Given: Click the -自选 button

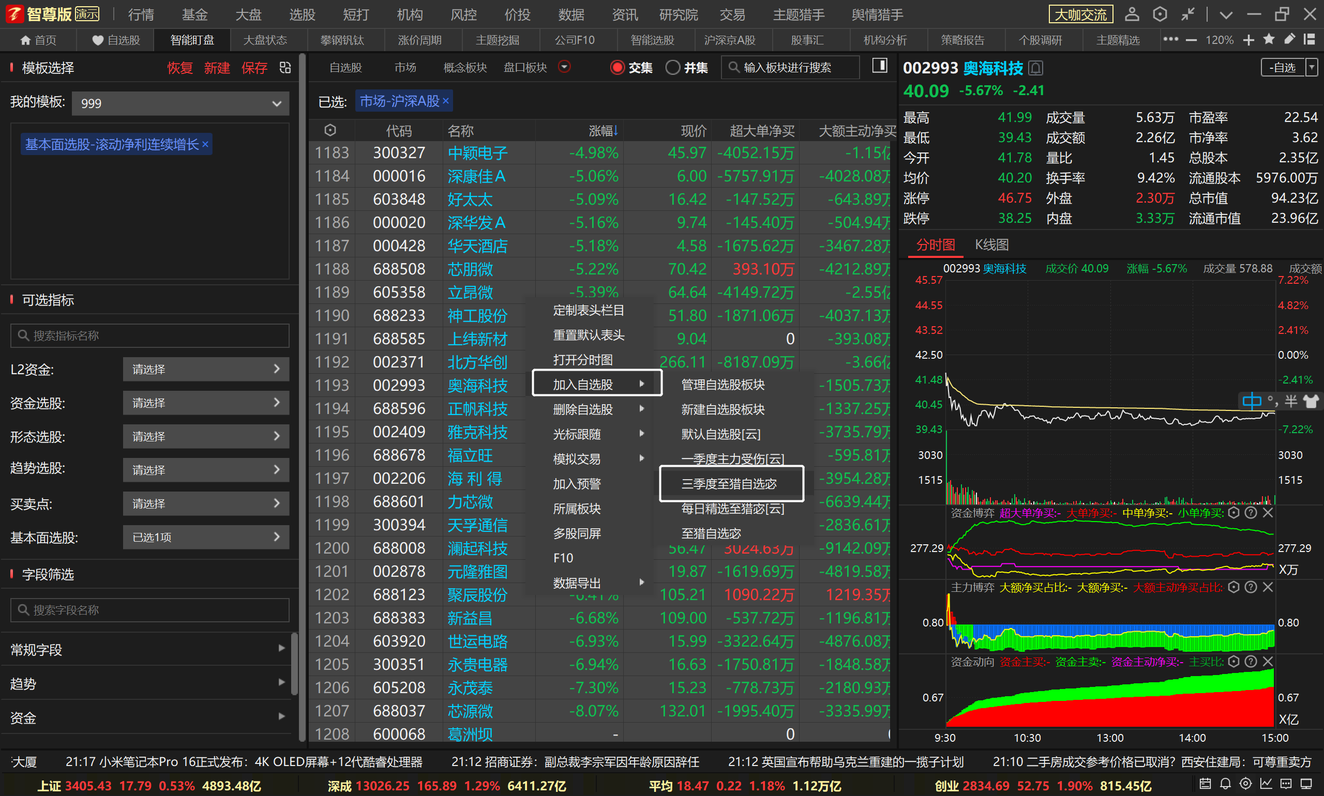Looking at the screenshot, I should [x=1283, y=68].
